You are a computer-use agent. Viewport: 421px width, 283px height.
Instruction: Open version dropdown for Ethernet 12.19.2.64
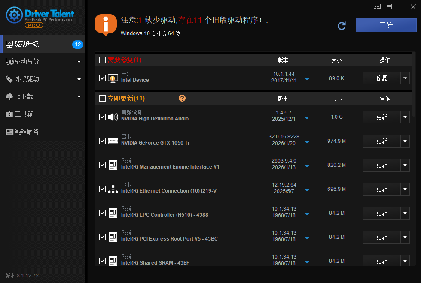tap(307, 190)
